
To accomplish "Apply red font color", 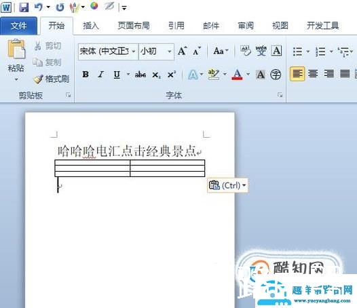I will [x=237, y=75].
